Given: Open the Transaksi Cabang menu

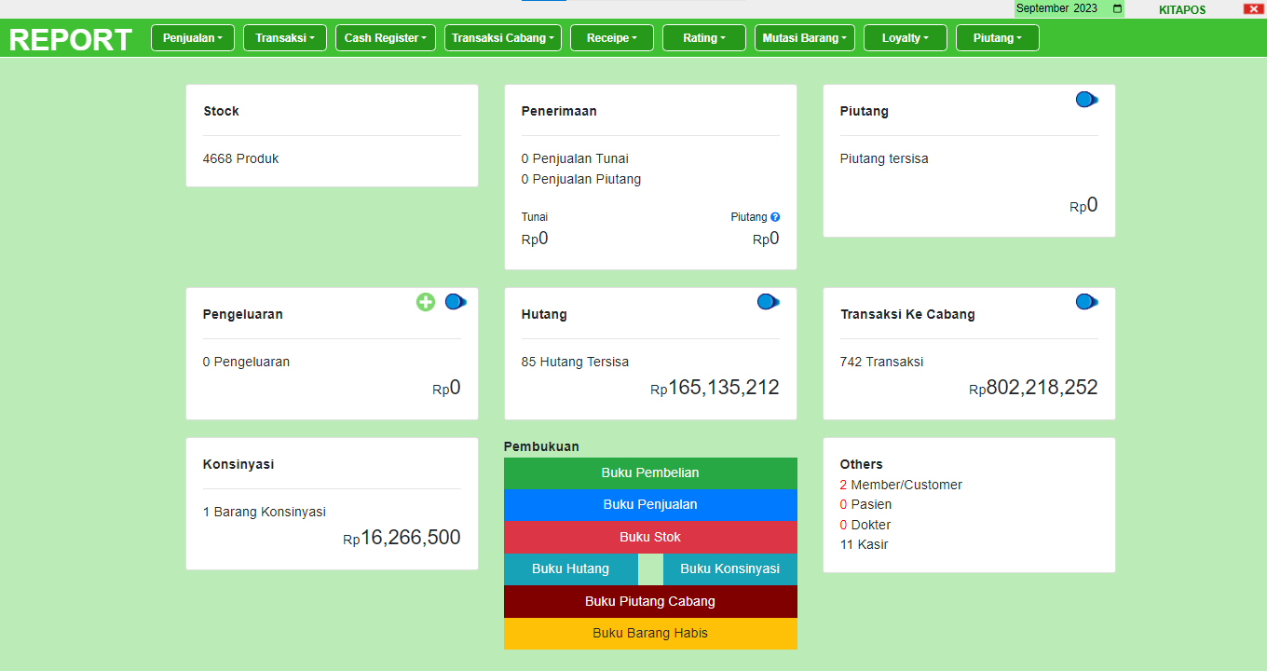Looking at the screenshot, I should point(503,38).
